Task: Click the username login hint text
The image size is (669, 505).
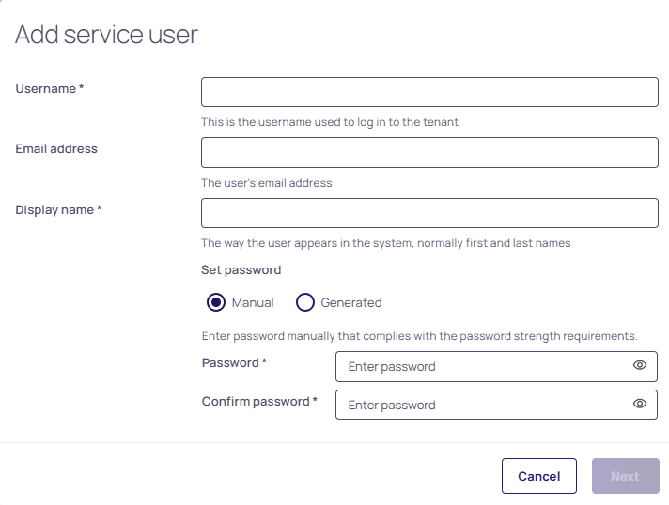Action: 329,122
